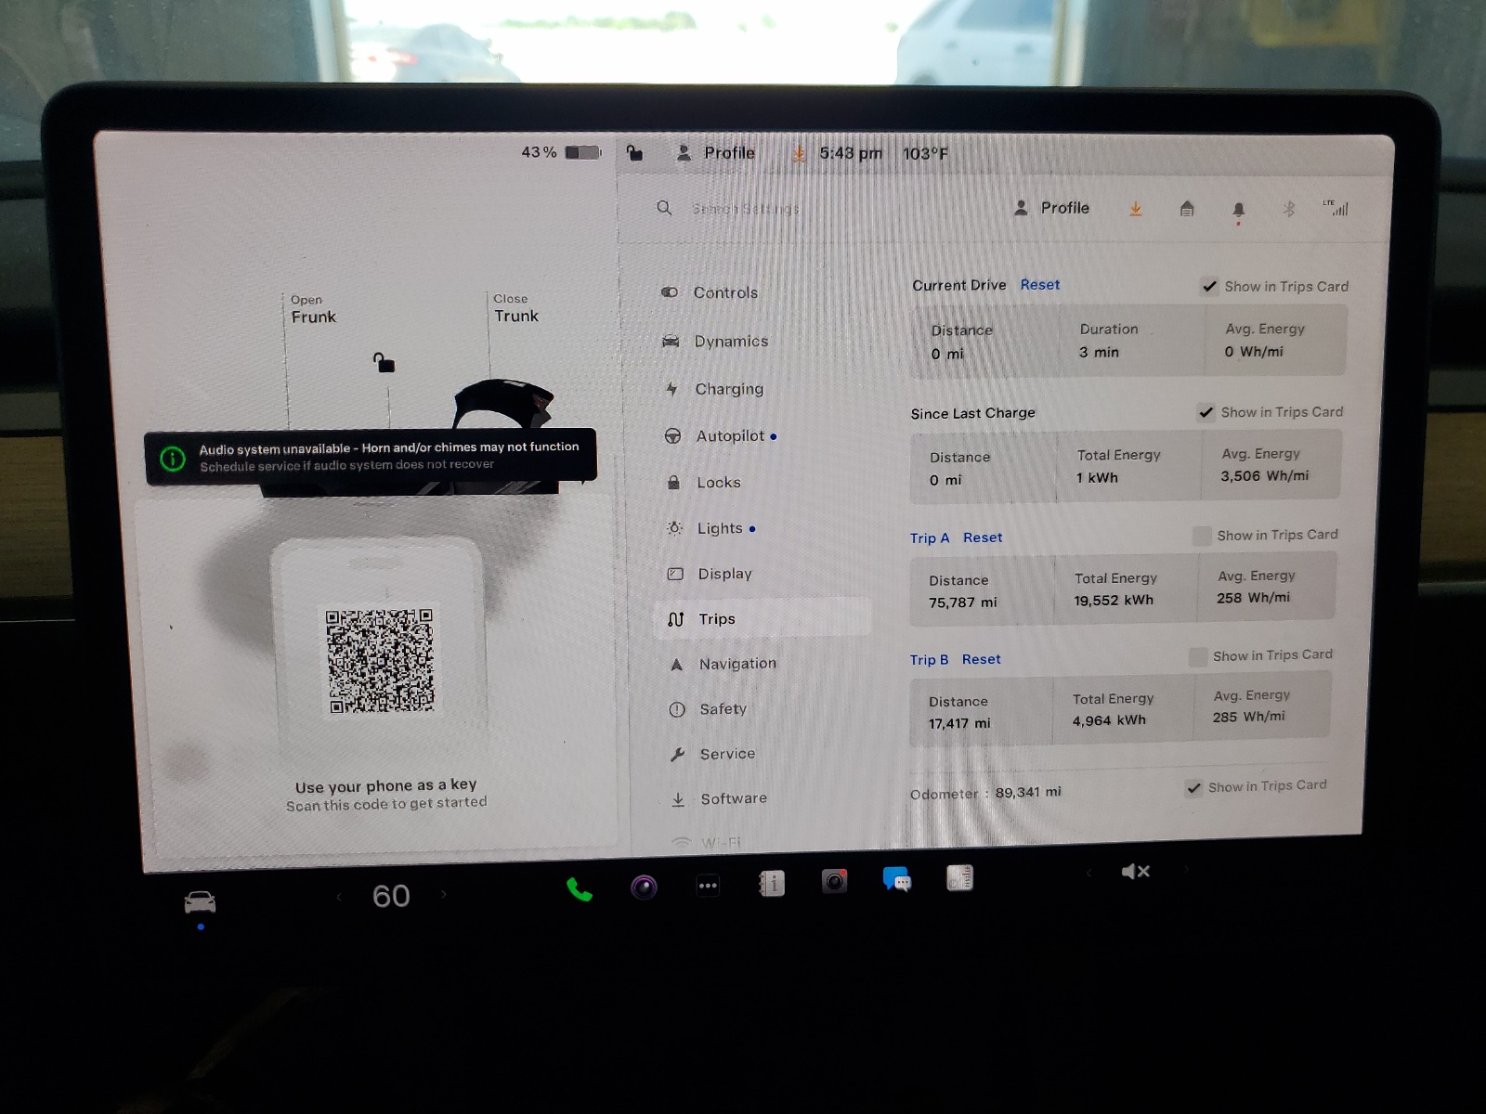This screenshot has height=1114, width=1486.
Task: Decrease temperature with left arrow near 60
Action: (x=339, y=897)
